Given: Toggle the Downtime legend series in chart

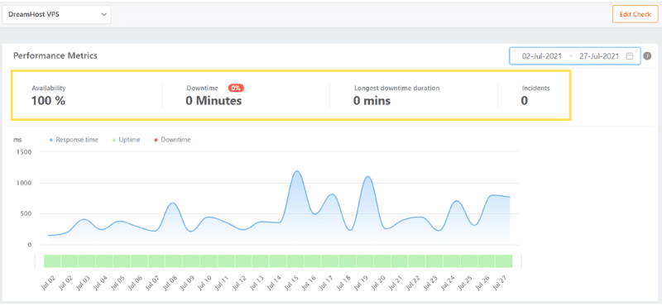Looking at the screenshot, I should coord(172,140).
